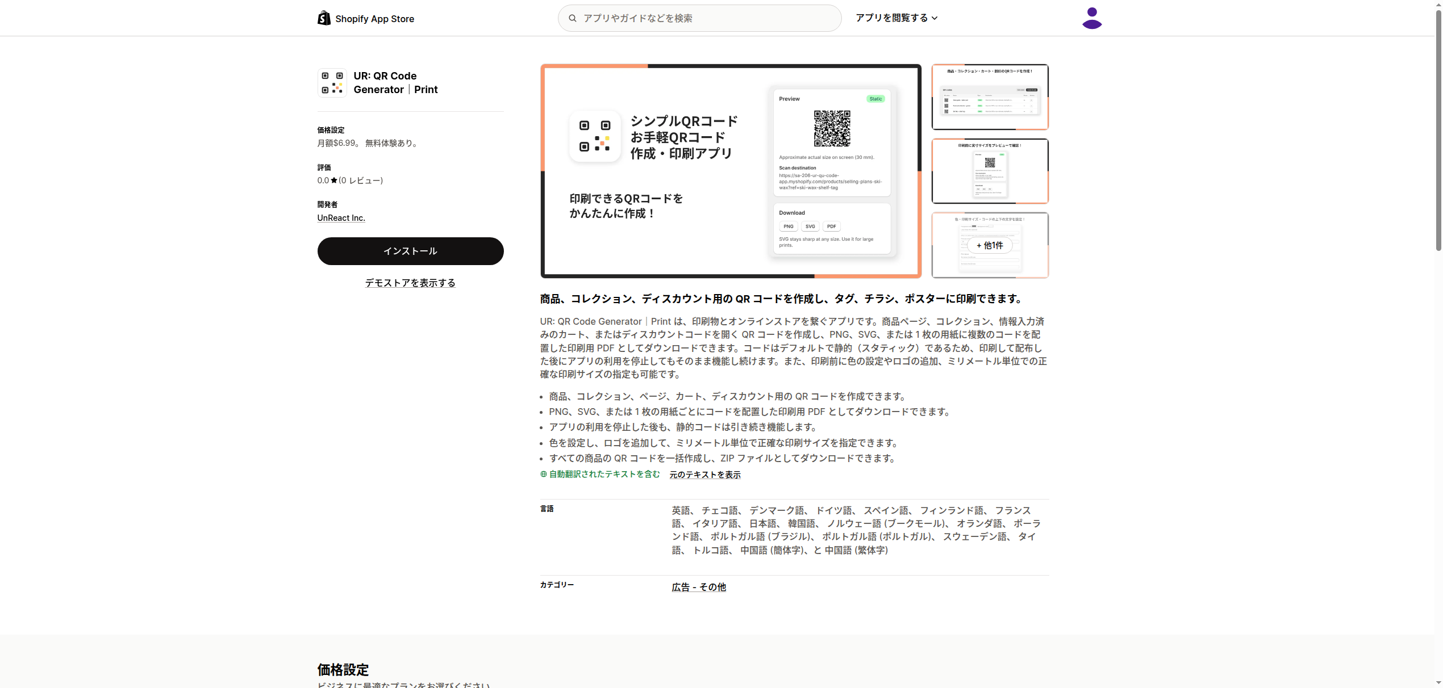
Task: Expand the アプリを閲覧する menu
Action: coord(896,18)
